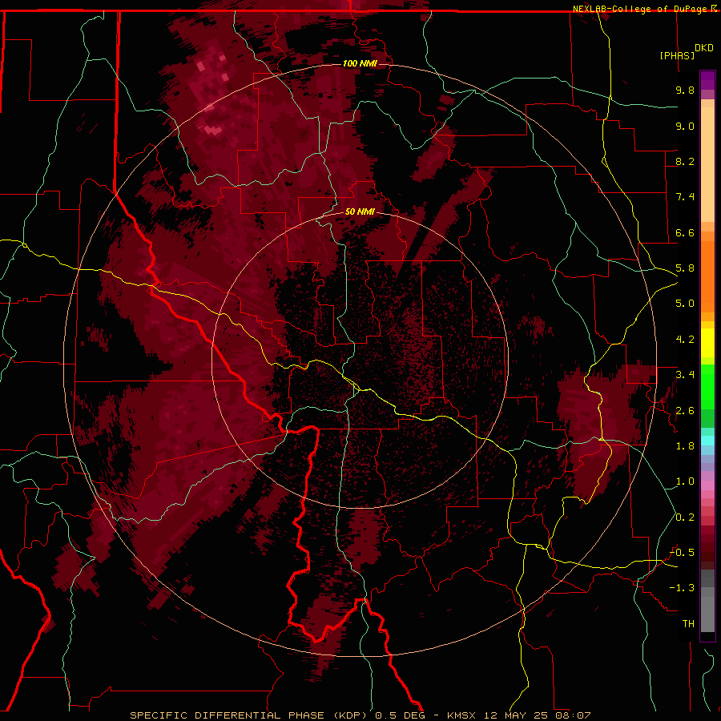Click the (KDP) abbreviation in the caption
This screenshot has width=721, height=721.
(x=352, y=715)
